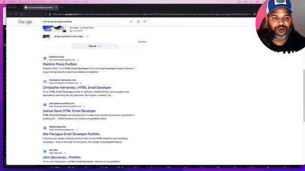305x171 pixels.
Task: Reload the Google search page
Action: click(21, 14)
